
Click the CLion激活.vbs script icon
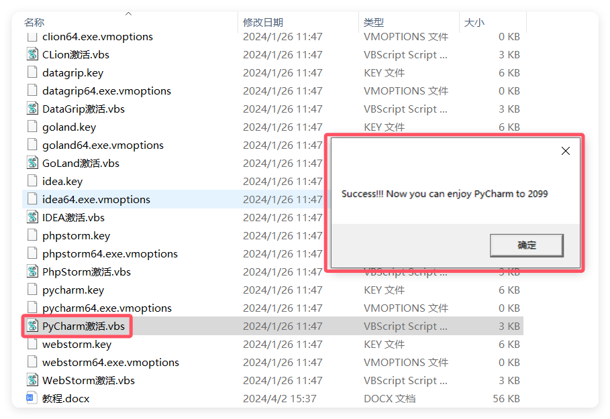coord(33,54)
